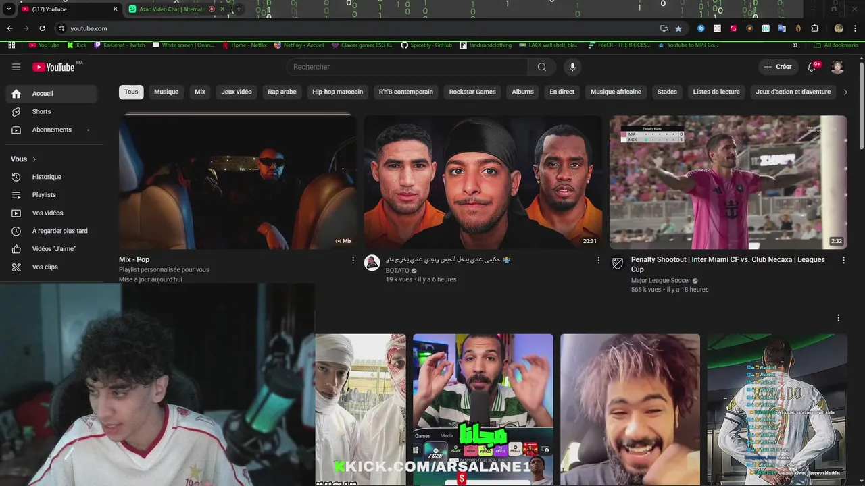Open the laughing man Short thumbnail
Screen dimensions: 865x486
click(x=630, y=410)
